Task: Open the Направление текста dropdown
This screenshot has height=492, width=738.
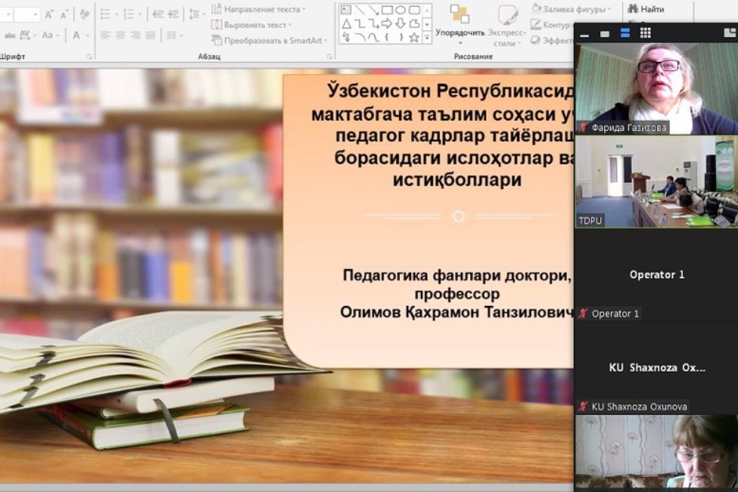Action: 259,9
